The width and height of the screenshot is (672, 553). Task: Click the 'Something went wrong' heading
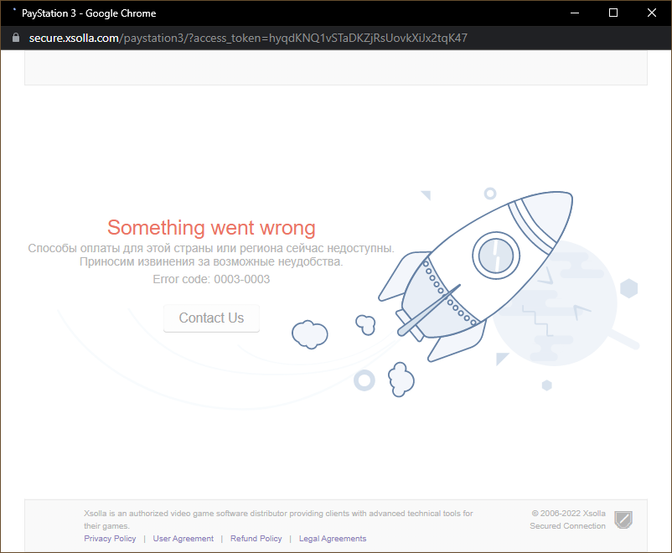(x=211, y=227)
